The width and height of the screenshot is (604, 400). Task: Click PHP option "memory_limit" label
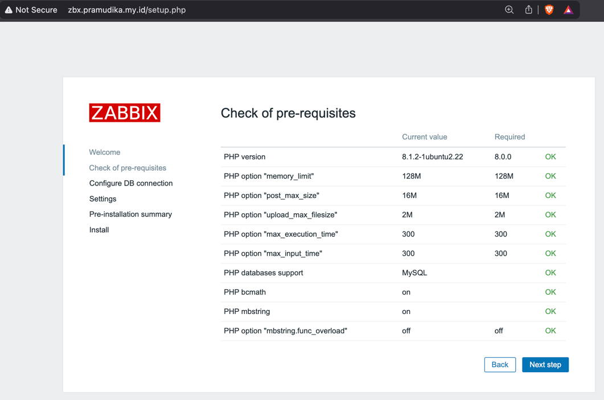pos(269,176)
